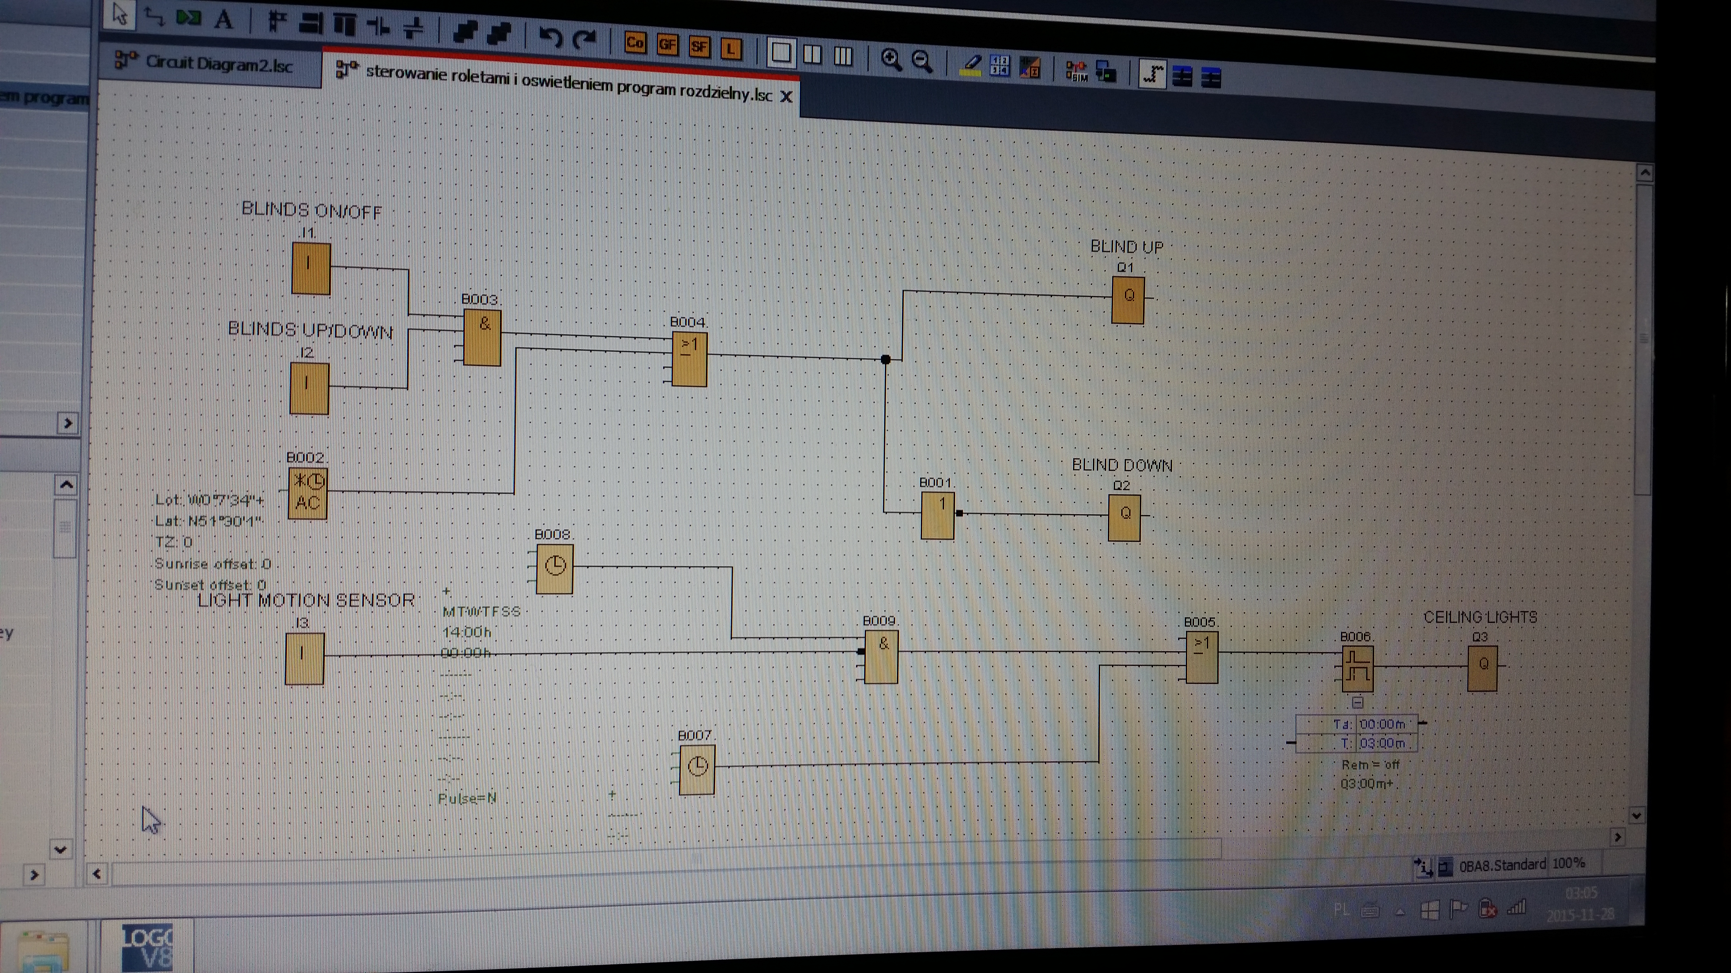Image resolution: width=1731 pixels, height=973 pixels.
Task: Click left panel scroll-down arrow
Action: point(60,850)
